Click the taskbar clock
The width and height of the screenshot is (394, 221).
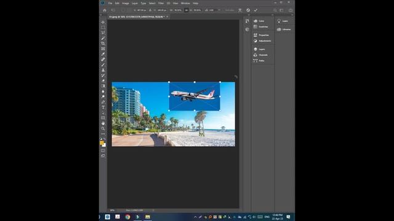tap(278, 217)
